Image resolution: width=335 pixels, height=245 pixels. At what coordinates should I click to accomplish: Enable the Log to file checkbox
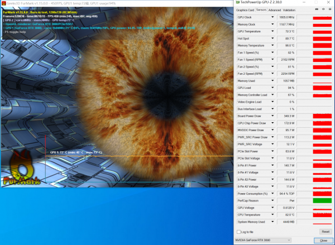point(239,231)
